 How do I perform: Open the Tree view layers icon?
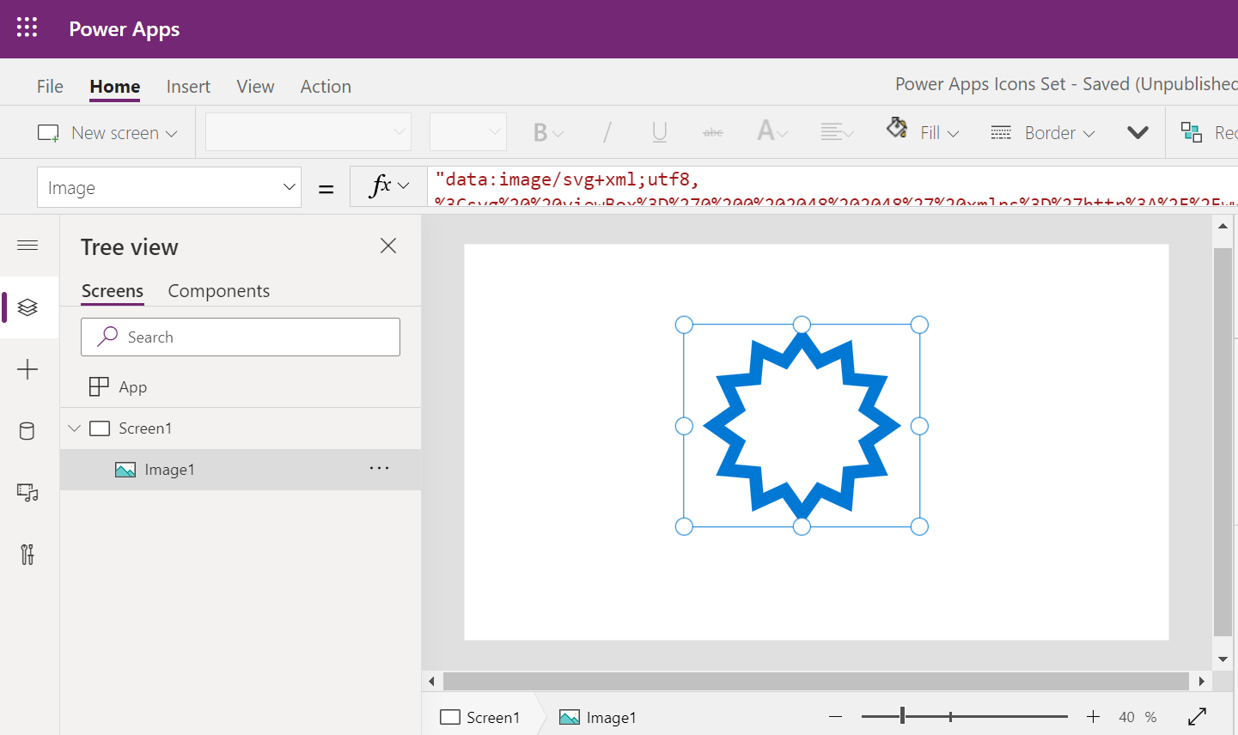click(27, 307)
